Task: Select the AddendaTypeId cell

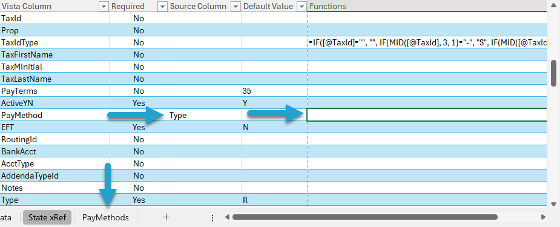Action: click(x=54, y=176)
